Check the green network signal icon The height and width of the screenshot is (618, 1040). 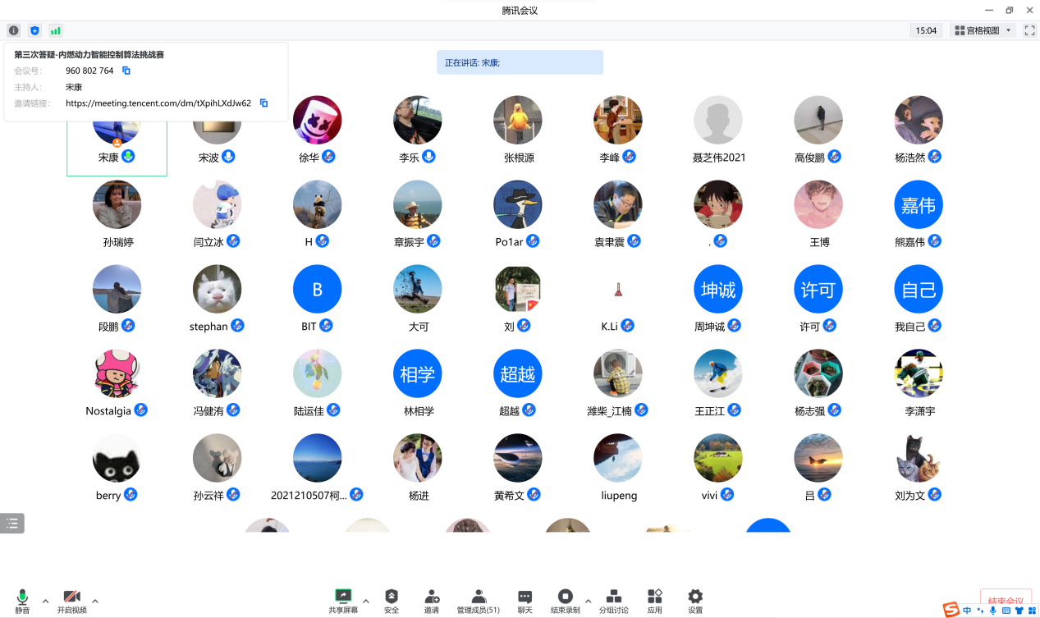[x=56, y=30]
